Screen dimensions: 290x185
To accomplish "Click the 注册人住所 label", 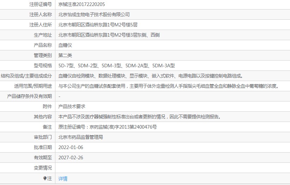I will pos(41,25).
